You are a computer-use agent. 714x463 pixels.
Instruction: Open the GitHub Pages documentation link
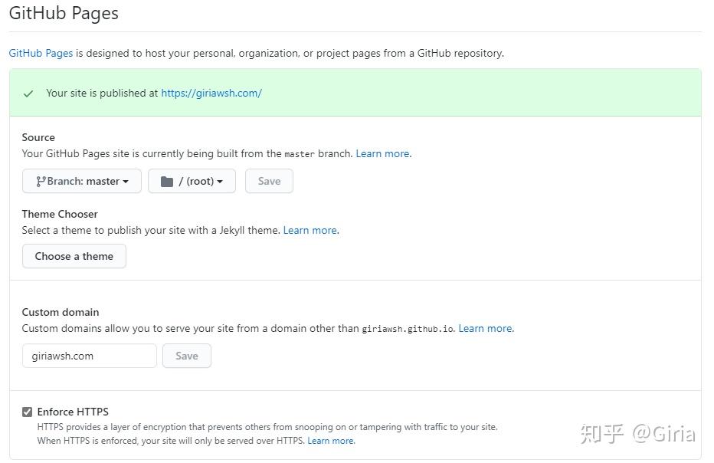point(40,53)
